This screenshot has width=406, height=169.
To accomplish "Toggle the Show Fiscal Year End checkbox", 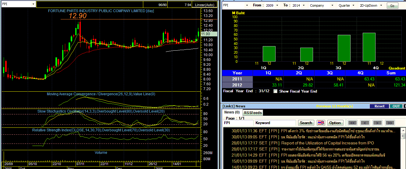I will [276, 91].
